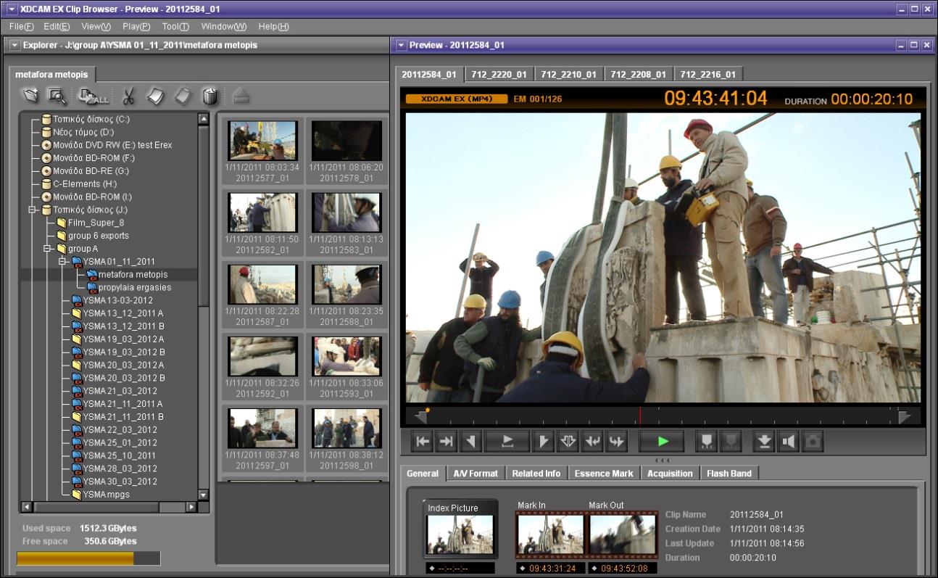Screen dimensions: 938x578
Task: Select the 712_2216_01 preview tab
Action: 707,74
